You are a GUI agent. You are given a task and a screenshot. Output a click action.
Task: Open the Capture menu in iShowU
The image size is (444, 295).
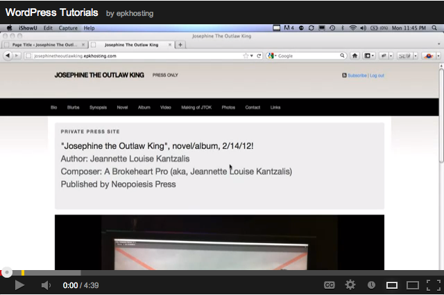tap(68, 28)
